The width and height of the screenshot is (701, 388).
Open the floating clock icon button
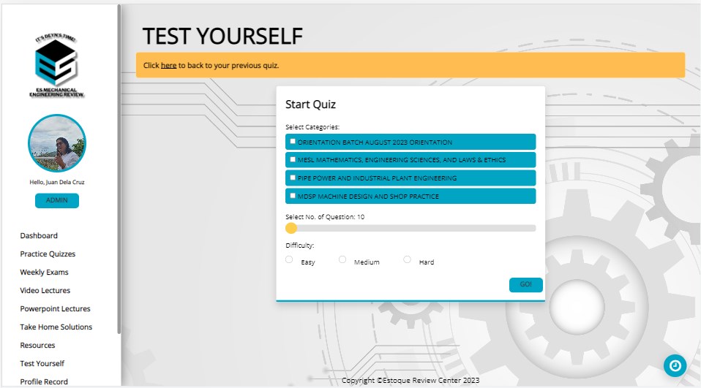click(675, 365)
